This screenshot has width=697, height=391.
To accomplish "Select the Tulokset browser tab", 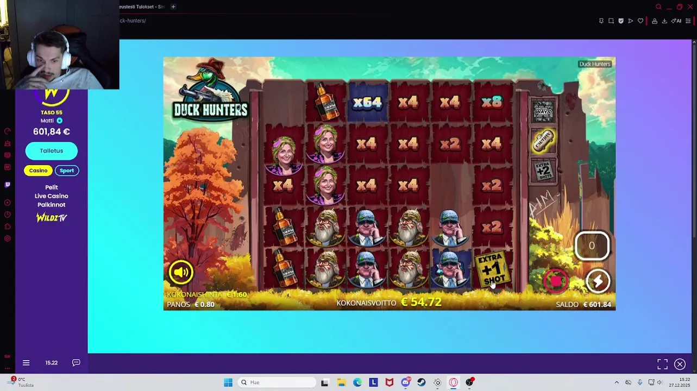I will pyautogui.click(x=142, y=7).
